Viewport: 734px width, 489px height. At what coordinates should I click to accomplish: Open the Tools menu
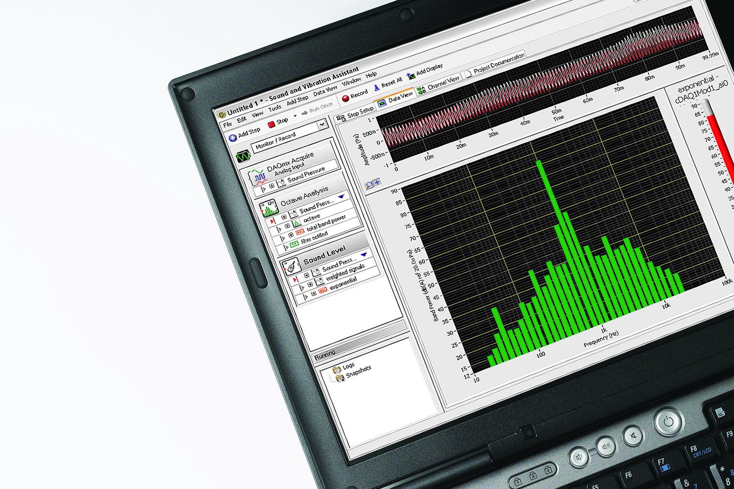[x=275, y=109]
